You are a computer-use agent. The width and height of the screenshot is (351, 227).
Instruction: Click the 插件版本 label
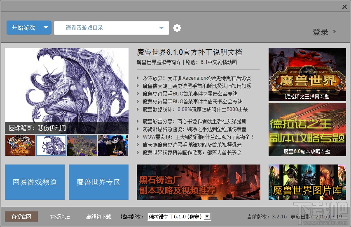pyautogui.click(x=132, y=217)
